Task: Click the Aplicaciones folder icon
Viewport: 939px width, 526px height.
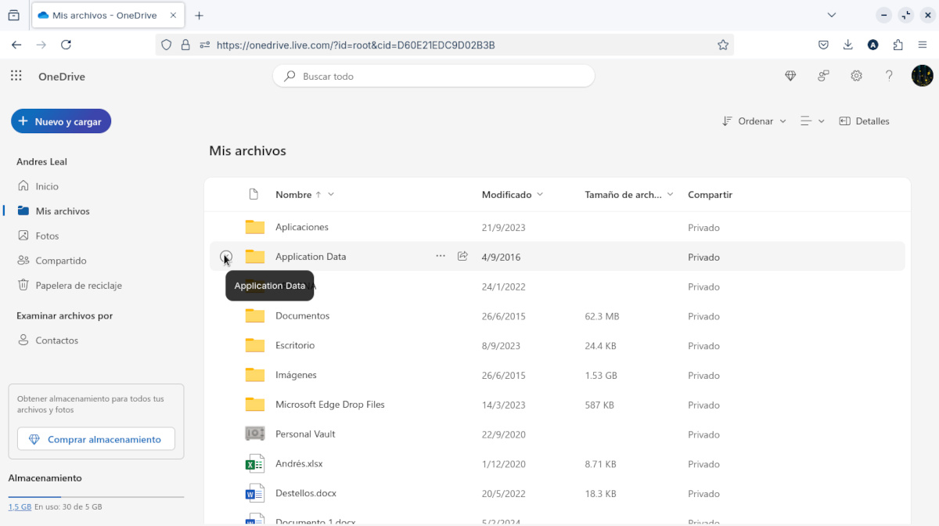Action: (x=255, y=227)
